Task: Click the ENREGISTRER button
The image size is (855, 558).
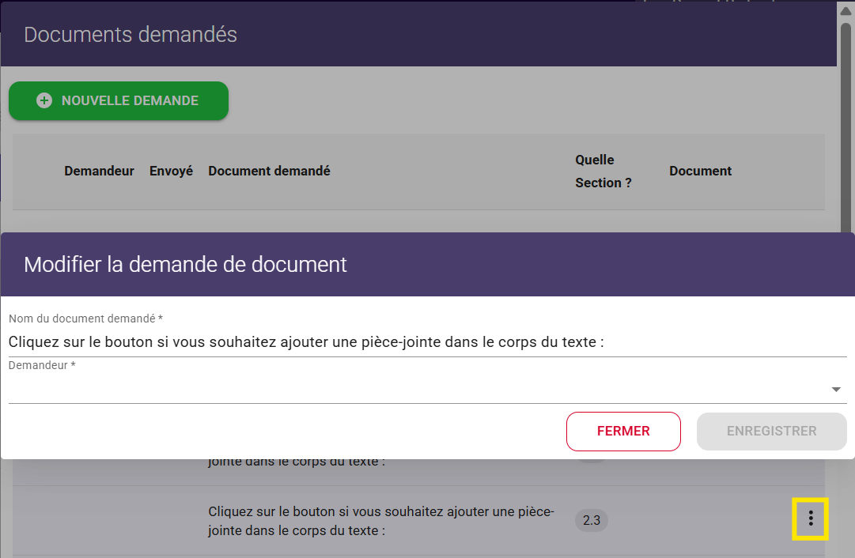Action: [771, 432]
